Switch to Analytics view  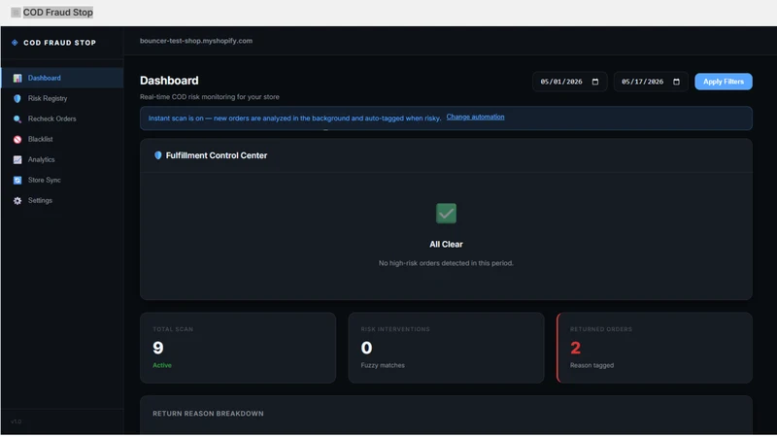tap(62, 159)
